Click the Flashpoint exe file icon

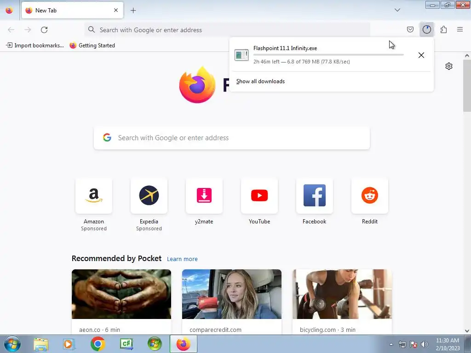(x=241, y=55)
